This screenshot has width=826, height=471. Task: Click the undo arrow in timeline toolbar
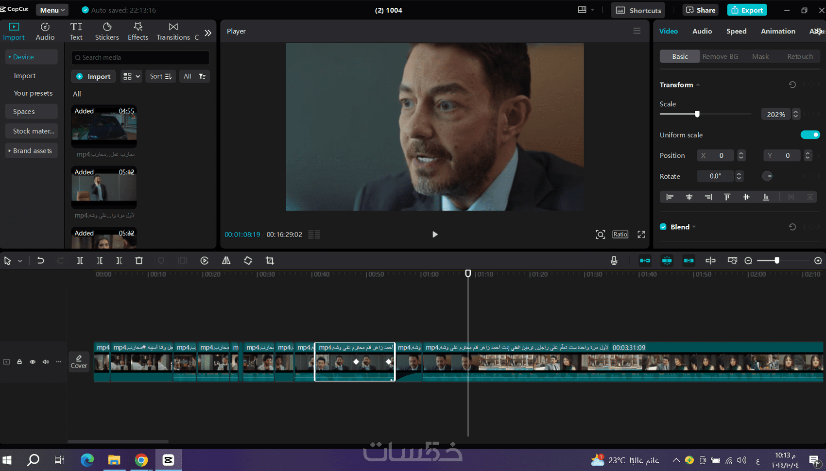[x=41, y=261]
